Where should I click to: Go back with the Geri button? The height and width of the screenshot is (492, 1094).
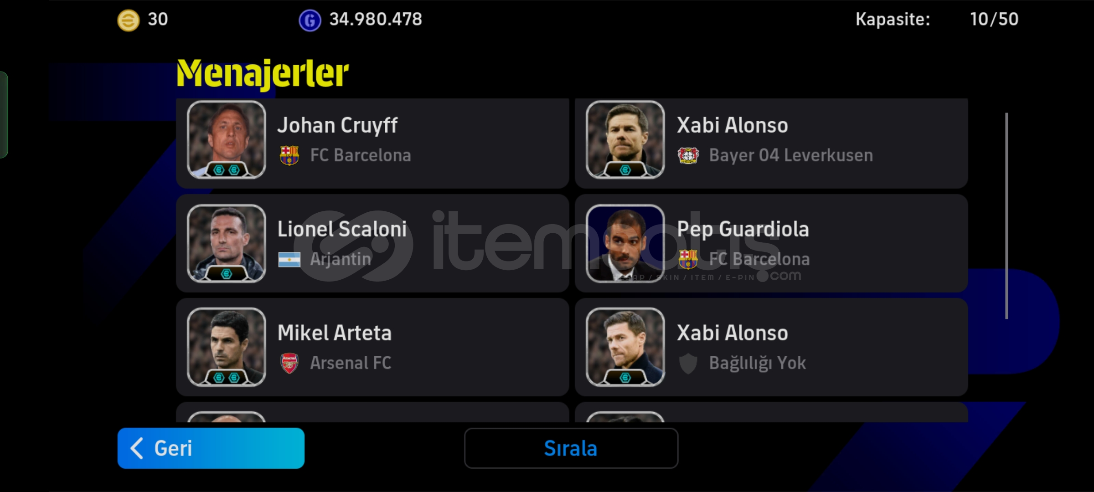[211, 448]
